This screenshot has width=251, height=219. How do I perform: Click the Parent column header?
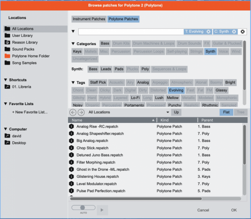pyautogui.click(x=223, y=120)
